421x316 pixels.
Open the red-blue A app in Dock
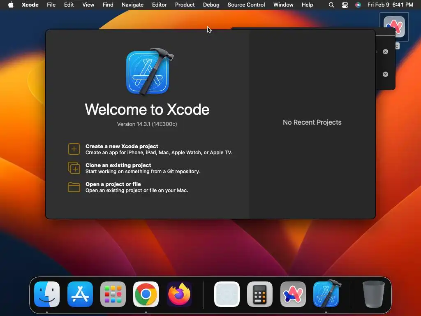tap(293, 294)
